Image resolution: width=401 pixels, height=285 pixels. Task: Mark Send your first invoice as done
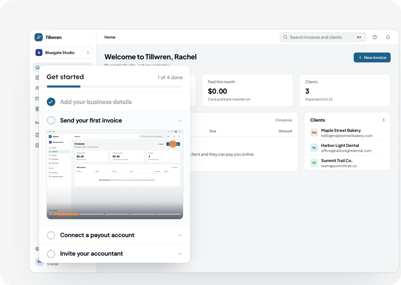pyautogui.click(x=51, y=120)
